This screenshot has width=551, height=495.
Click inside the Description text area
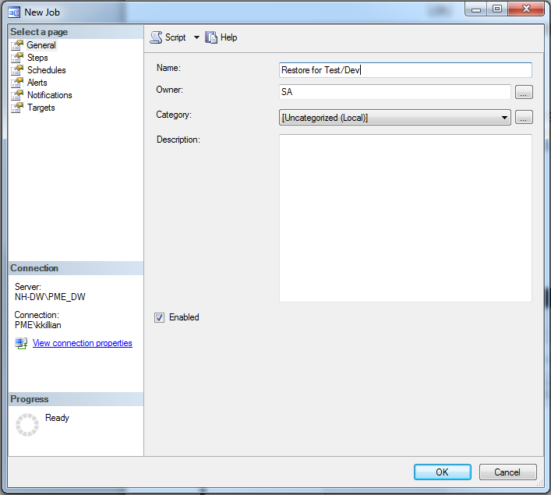pyautogui.click(x=405, y=218)
